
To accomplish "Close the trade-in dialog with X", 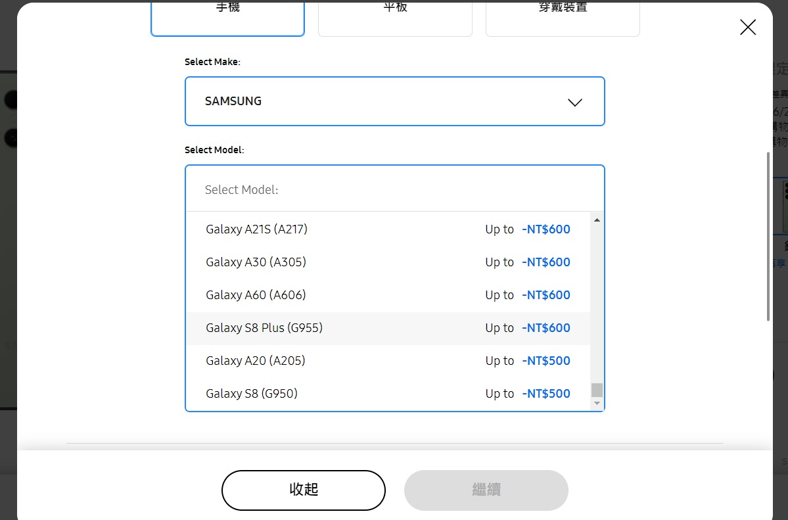I will click(x=747, y=27).
